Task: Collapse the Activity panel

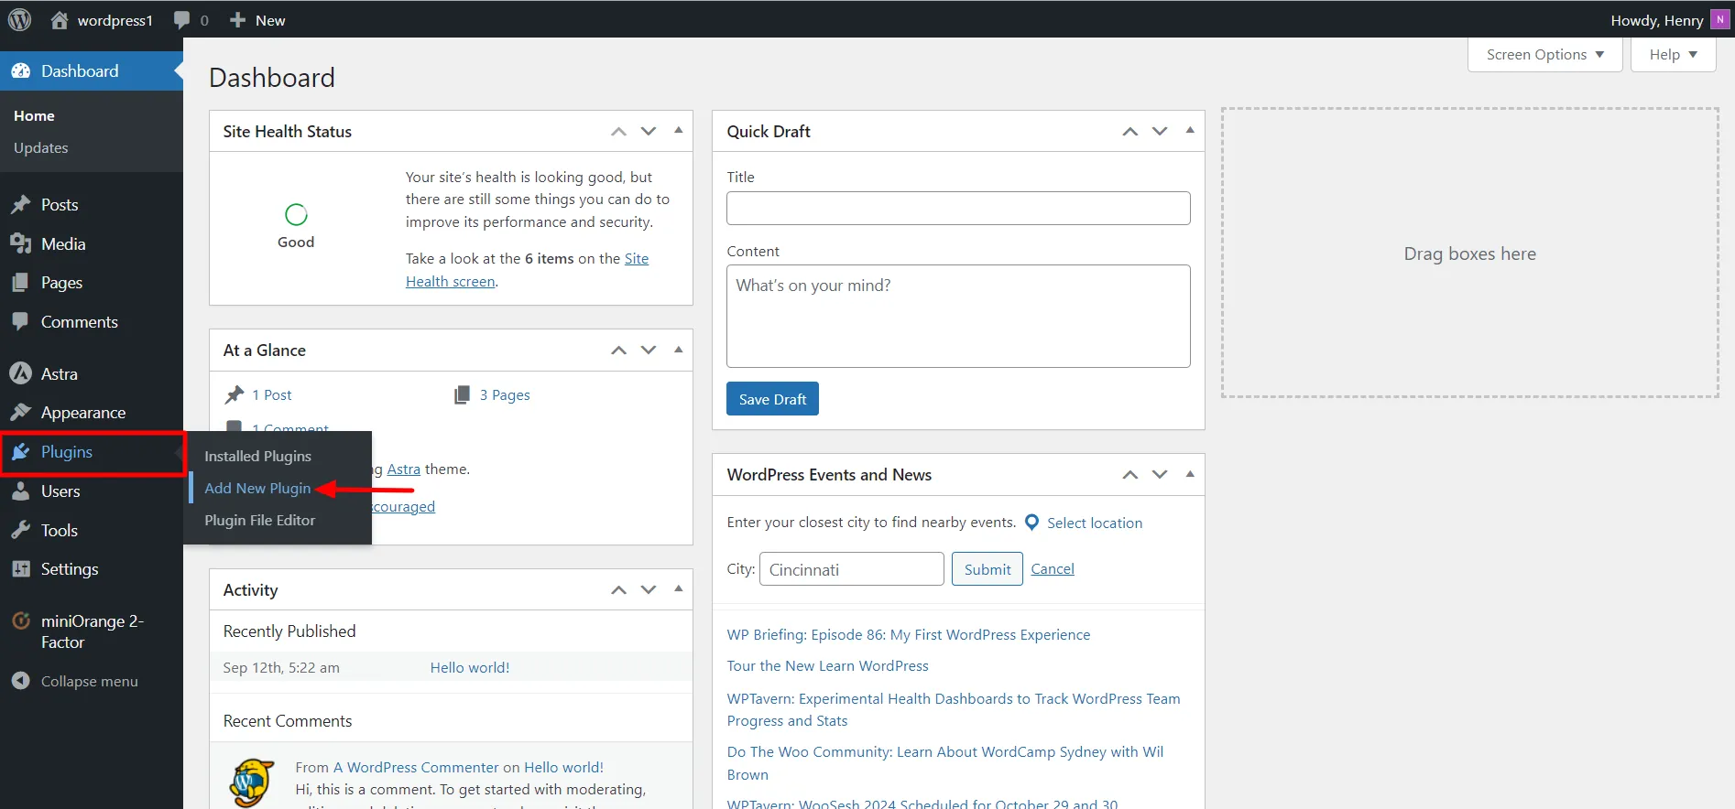Action: pos(679,589)
